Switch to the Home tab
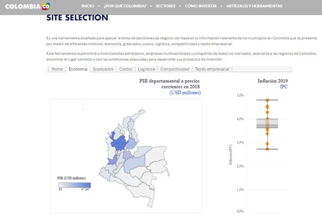 [x=57, y=69]
